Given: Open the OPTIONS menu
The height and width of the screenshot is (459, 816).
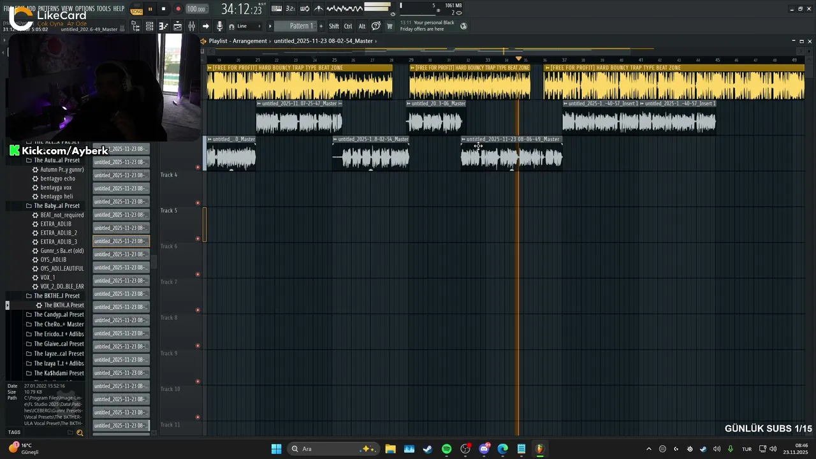Looking at the screenshot, I should (x=85, y=9).
